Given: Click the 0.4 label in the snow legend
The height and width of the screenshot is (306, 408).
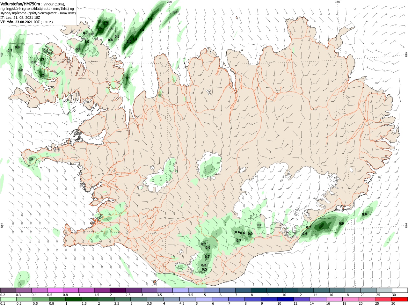Looking at the screenshot, I should pyautogui.click(x=34, y=295).
